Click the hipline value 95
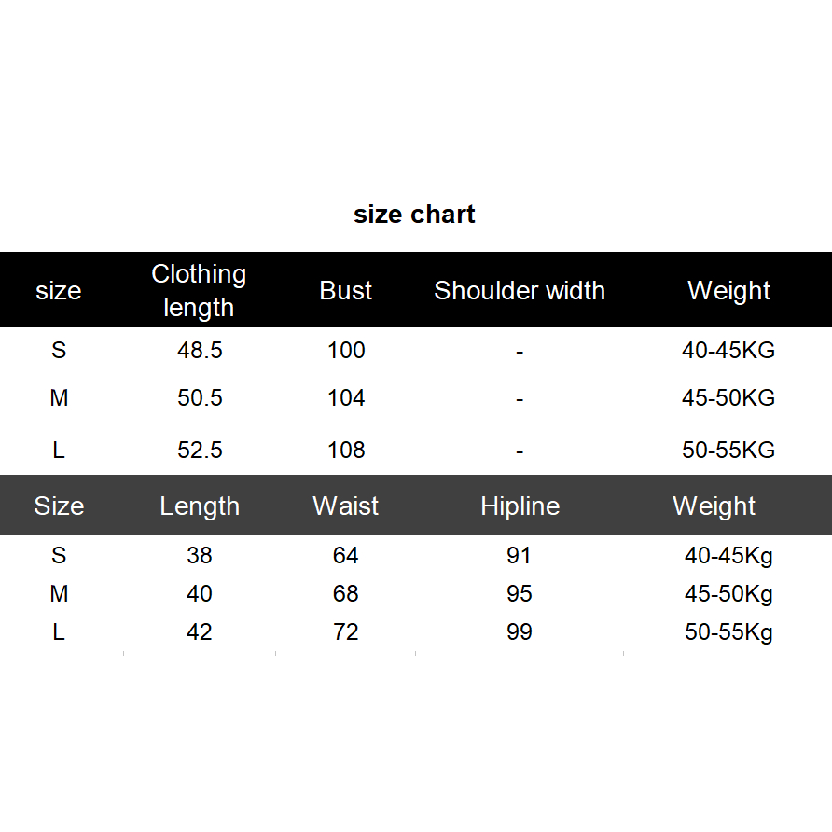The width and height of the screenshot is (832, 832). (520, 594)
